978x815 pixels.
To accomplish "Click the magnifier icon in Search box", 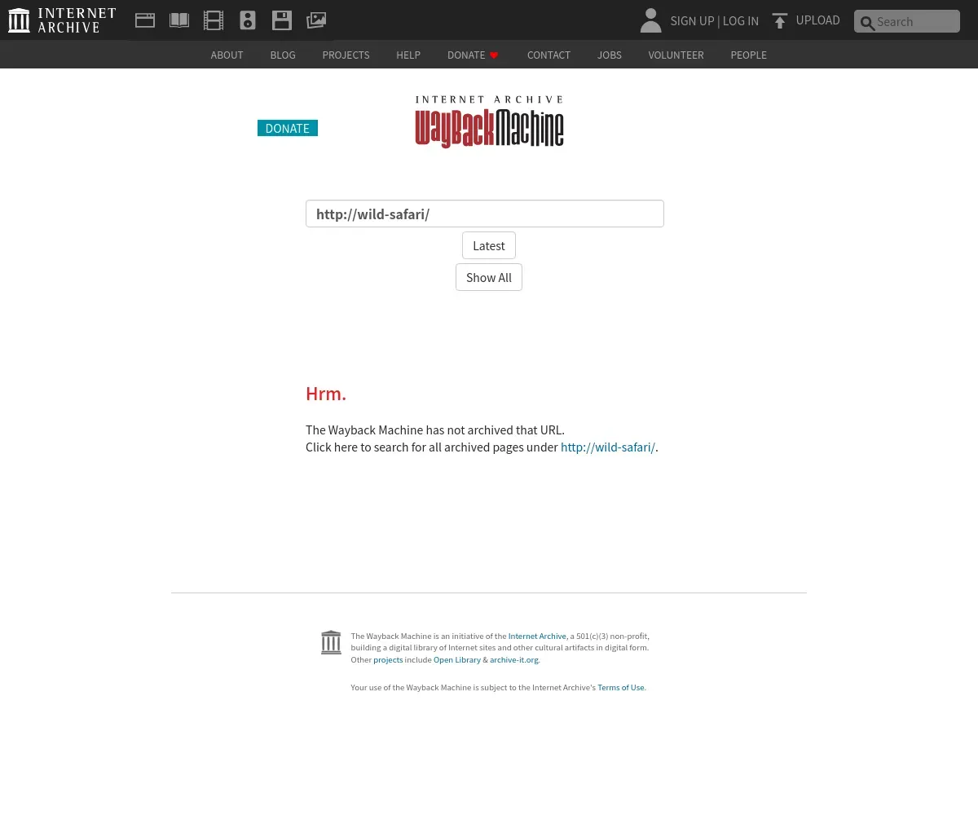I will point(867,23).
